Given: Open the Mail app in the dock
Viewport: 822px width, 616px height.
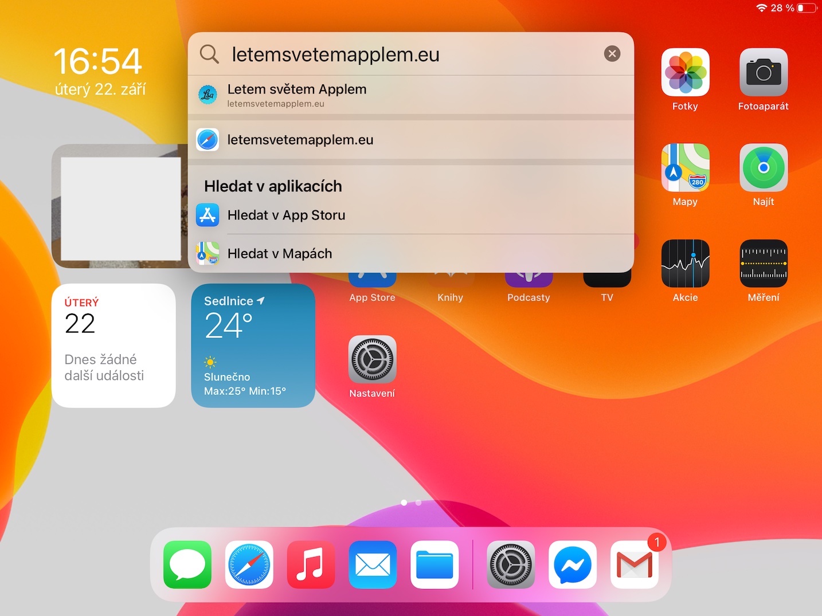Looking at the screenshot, I should 373,564.
